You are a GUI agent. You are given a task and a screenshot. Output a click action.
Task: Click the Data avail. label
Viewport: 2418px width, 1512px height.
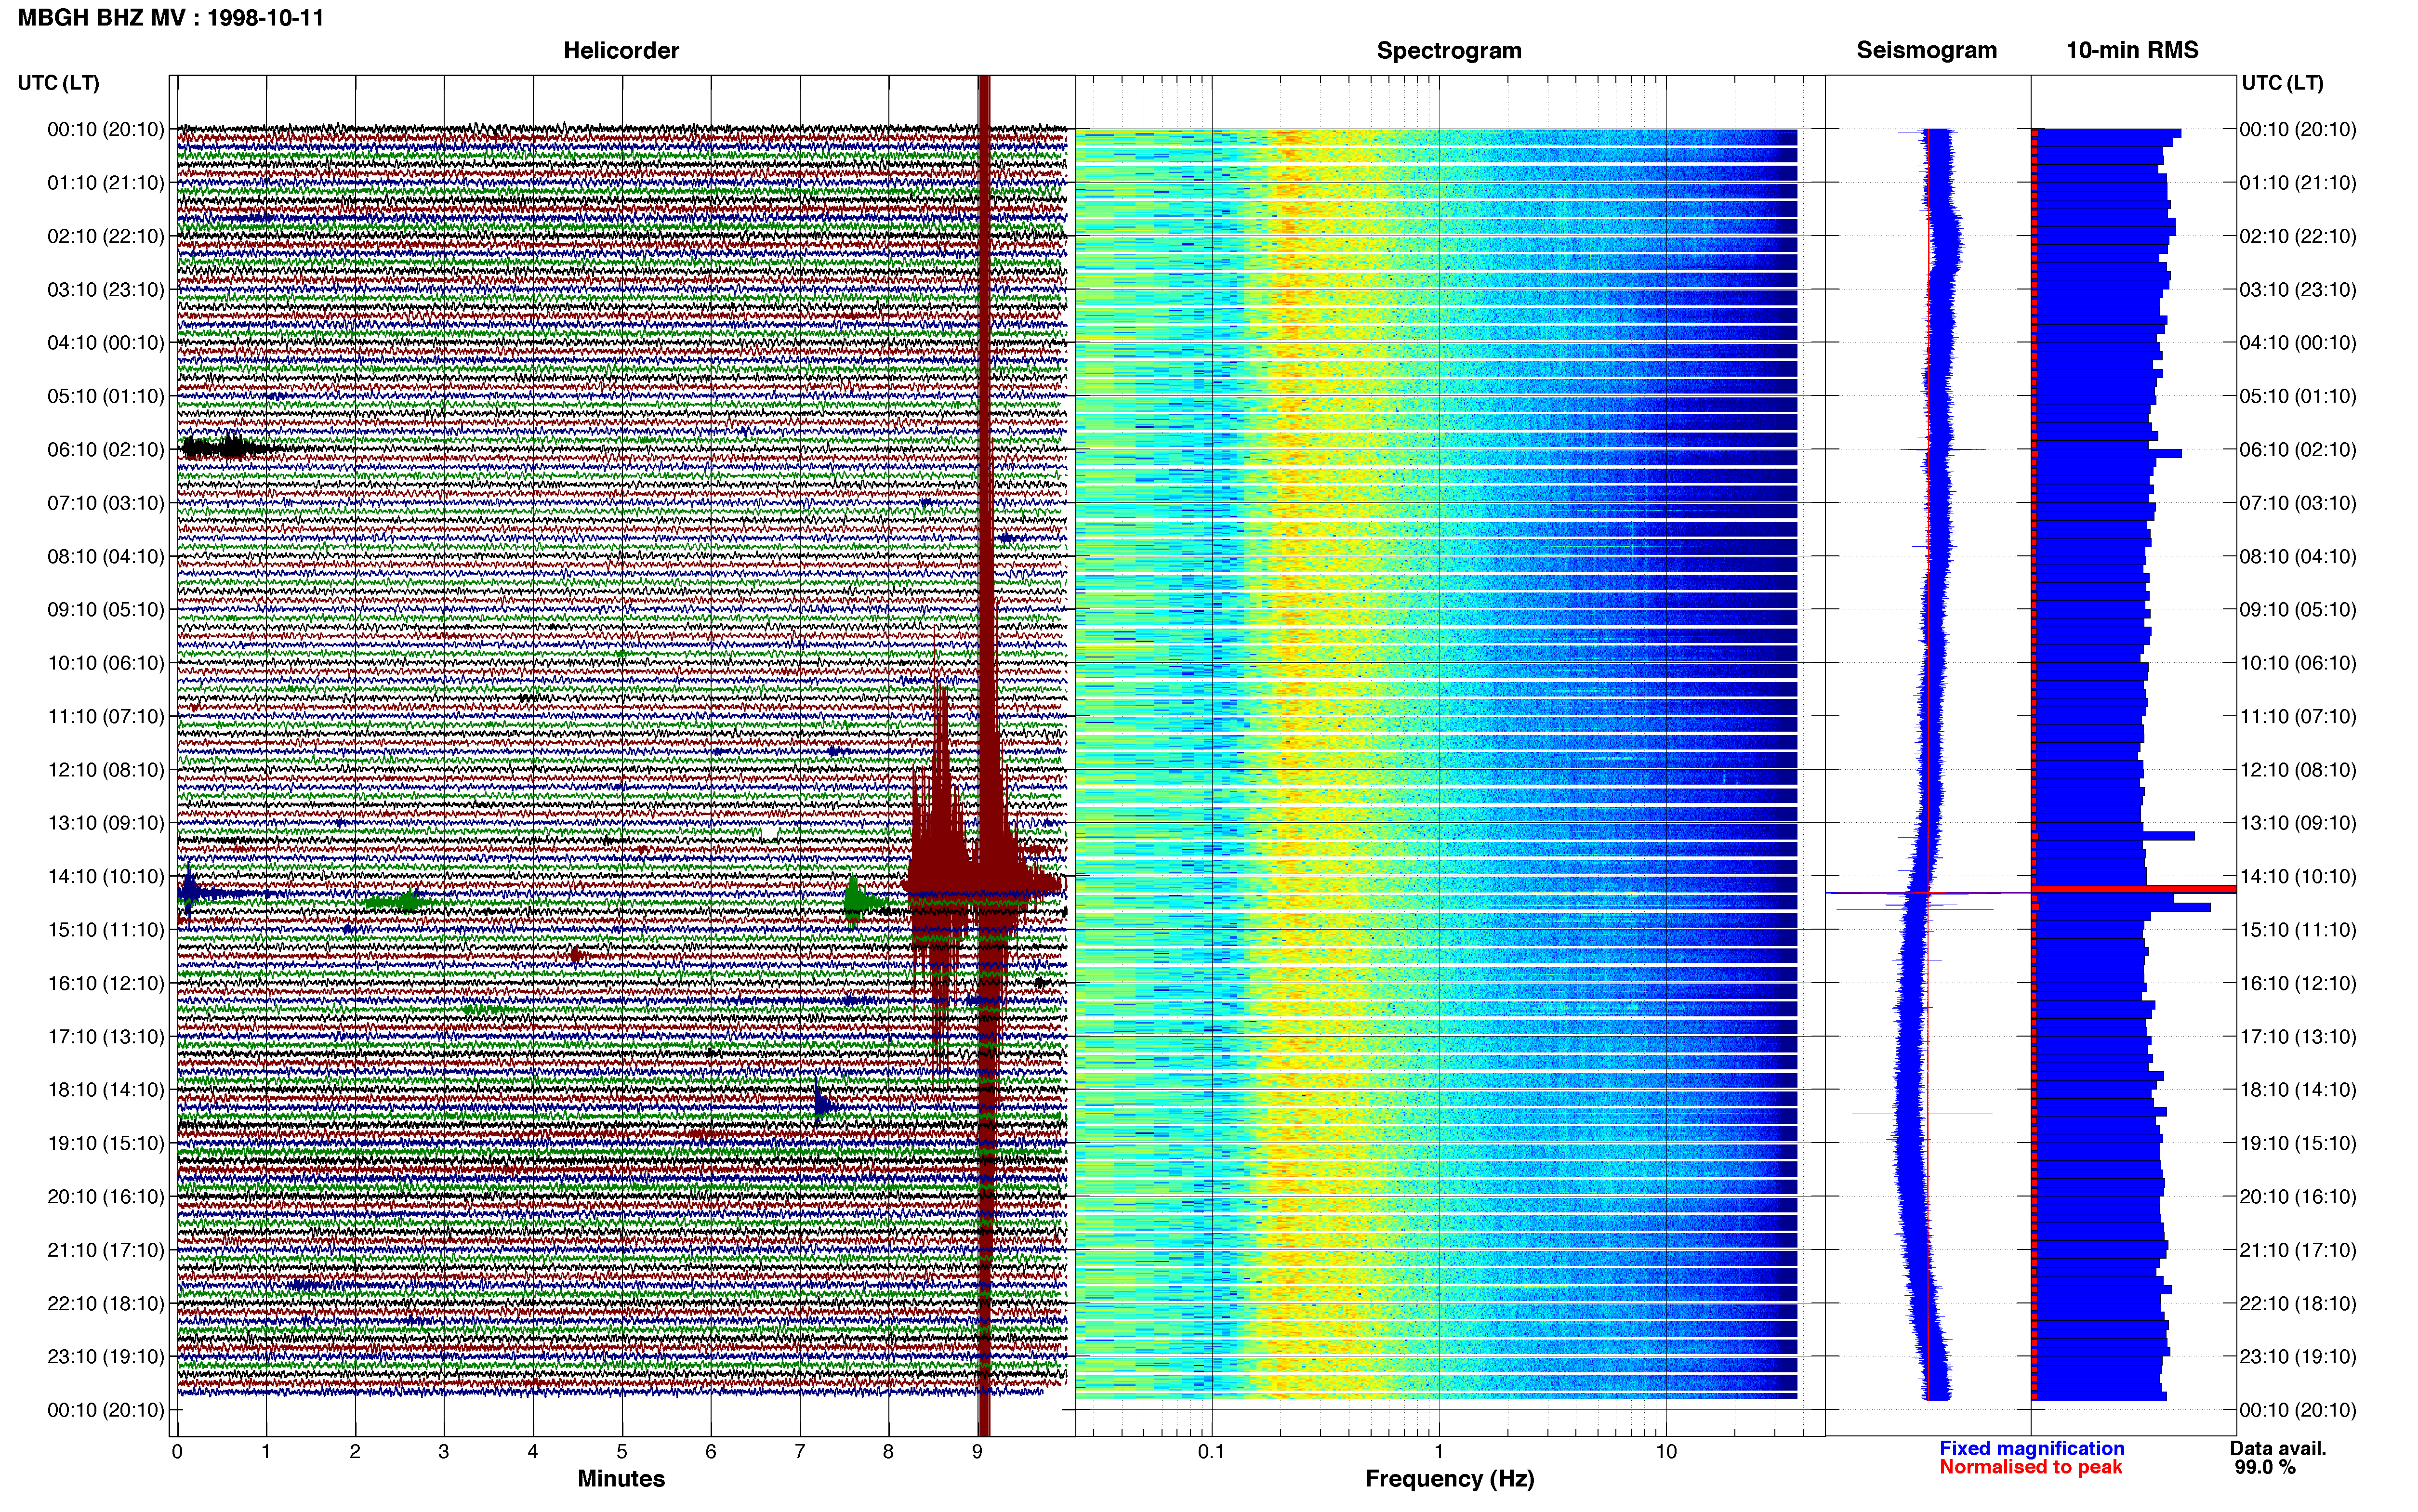coord(2278,1448)
